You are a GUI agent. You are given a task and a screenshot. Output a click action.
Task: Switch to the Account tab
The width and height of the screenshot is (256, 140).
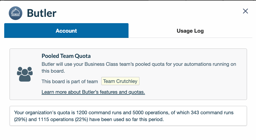click(x=66, y=31)
